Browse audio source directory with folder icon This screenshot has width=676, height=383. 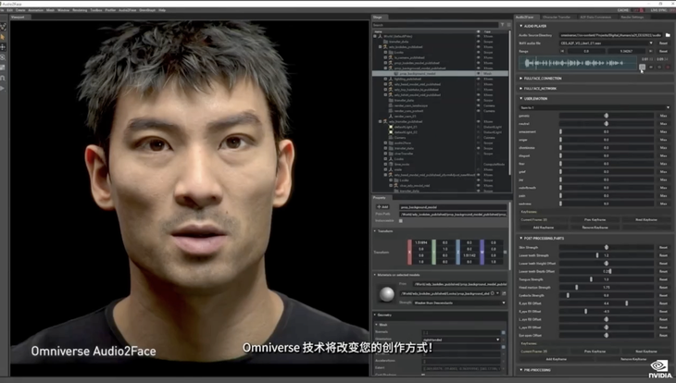(x=668, y=35)
